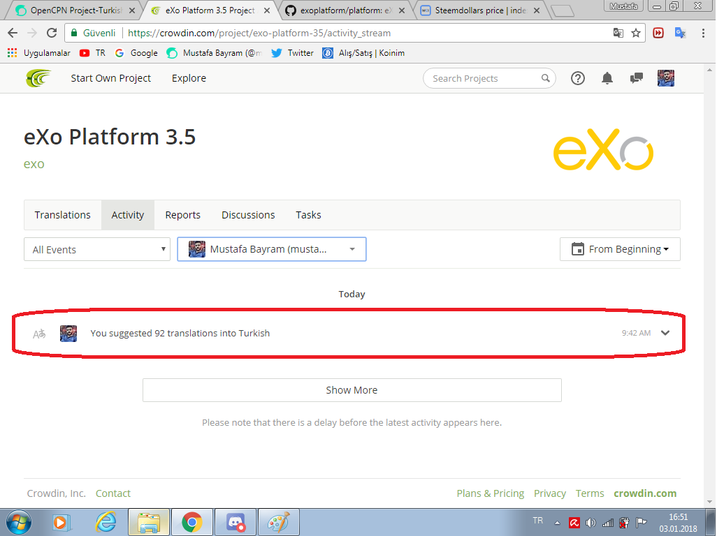Open the Tasks tab
This screenshot has height=536, width=717.
coord(309,215)
